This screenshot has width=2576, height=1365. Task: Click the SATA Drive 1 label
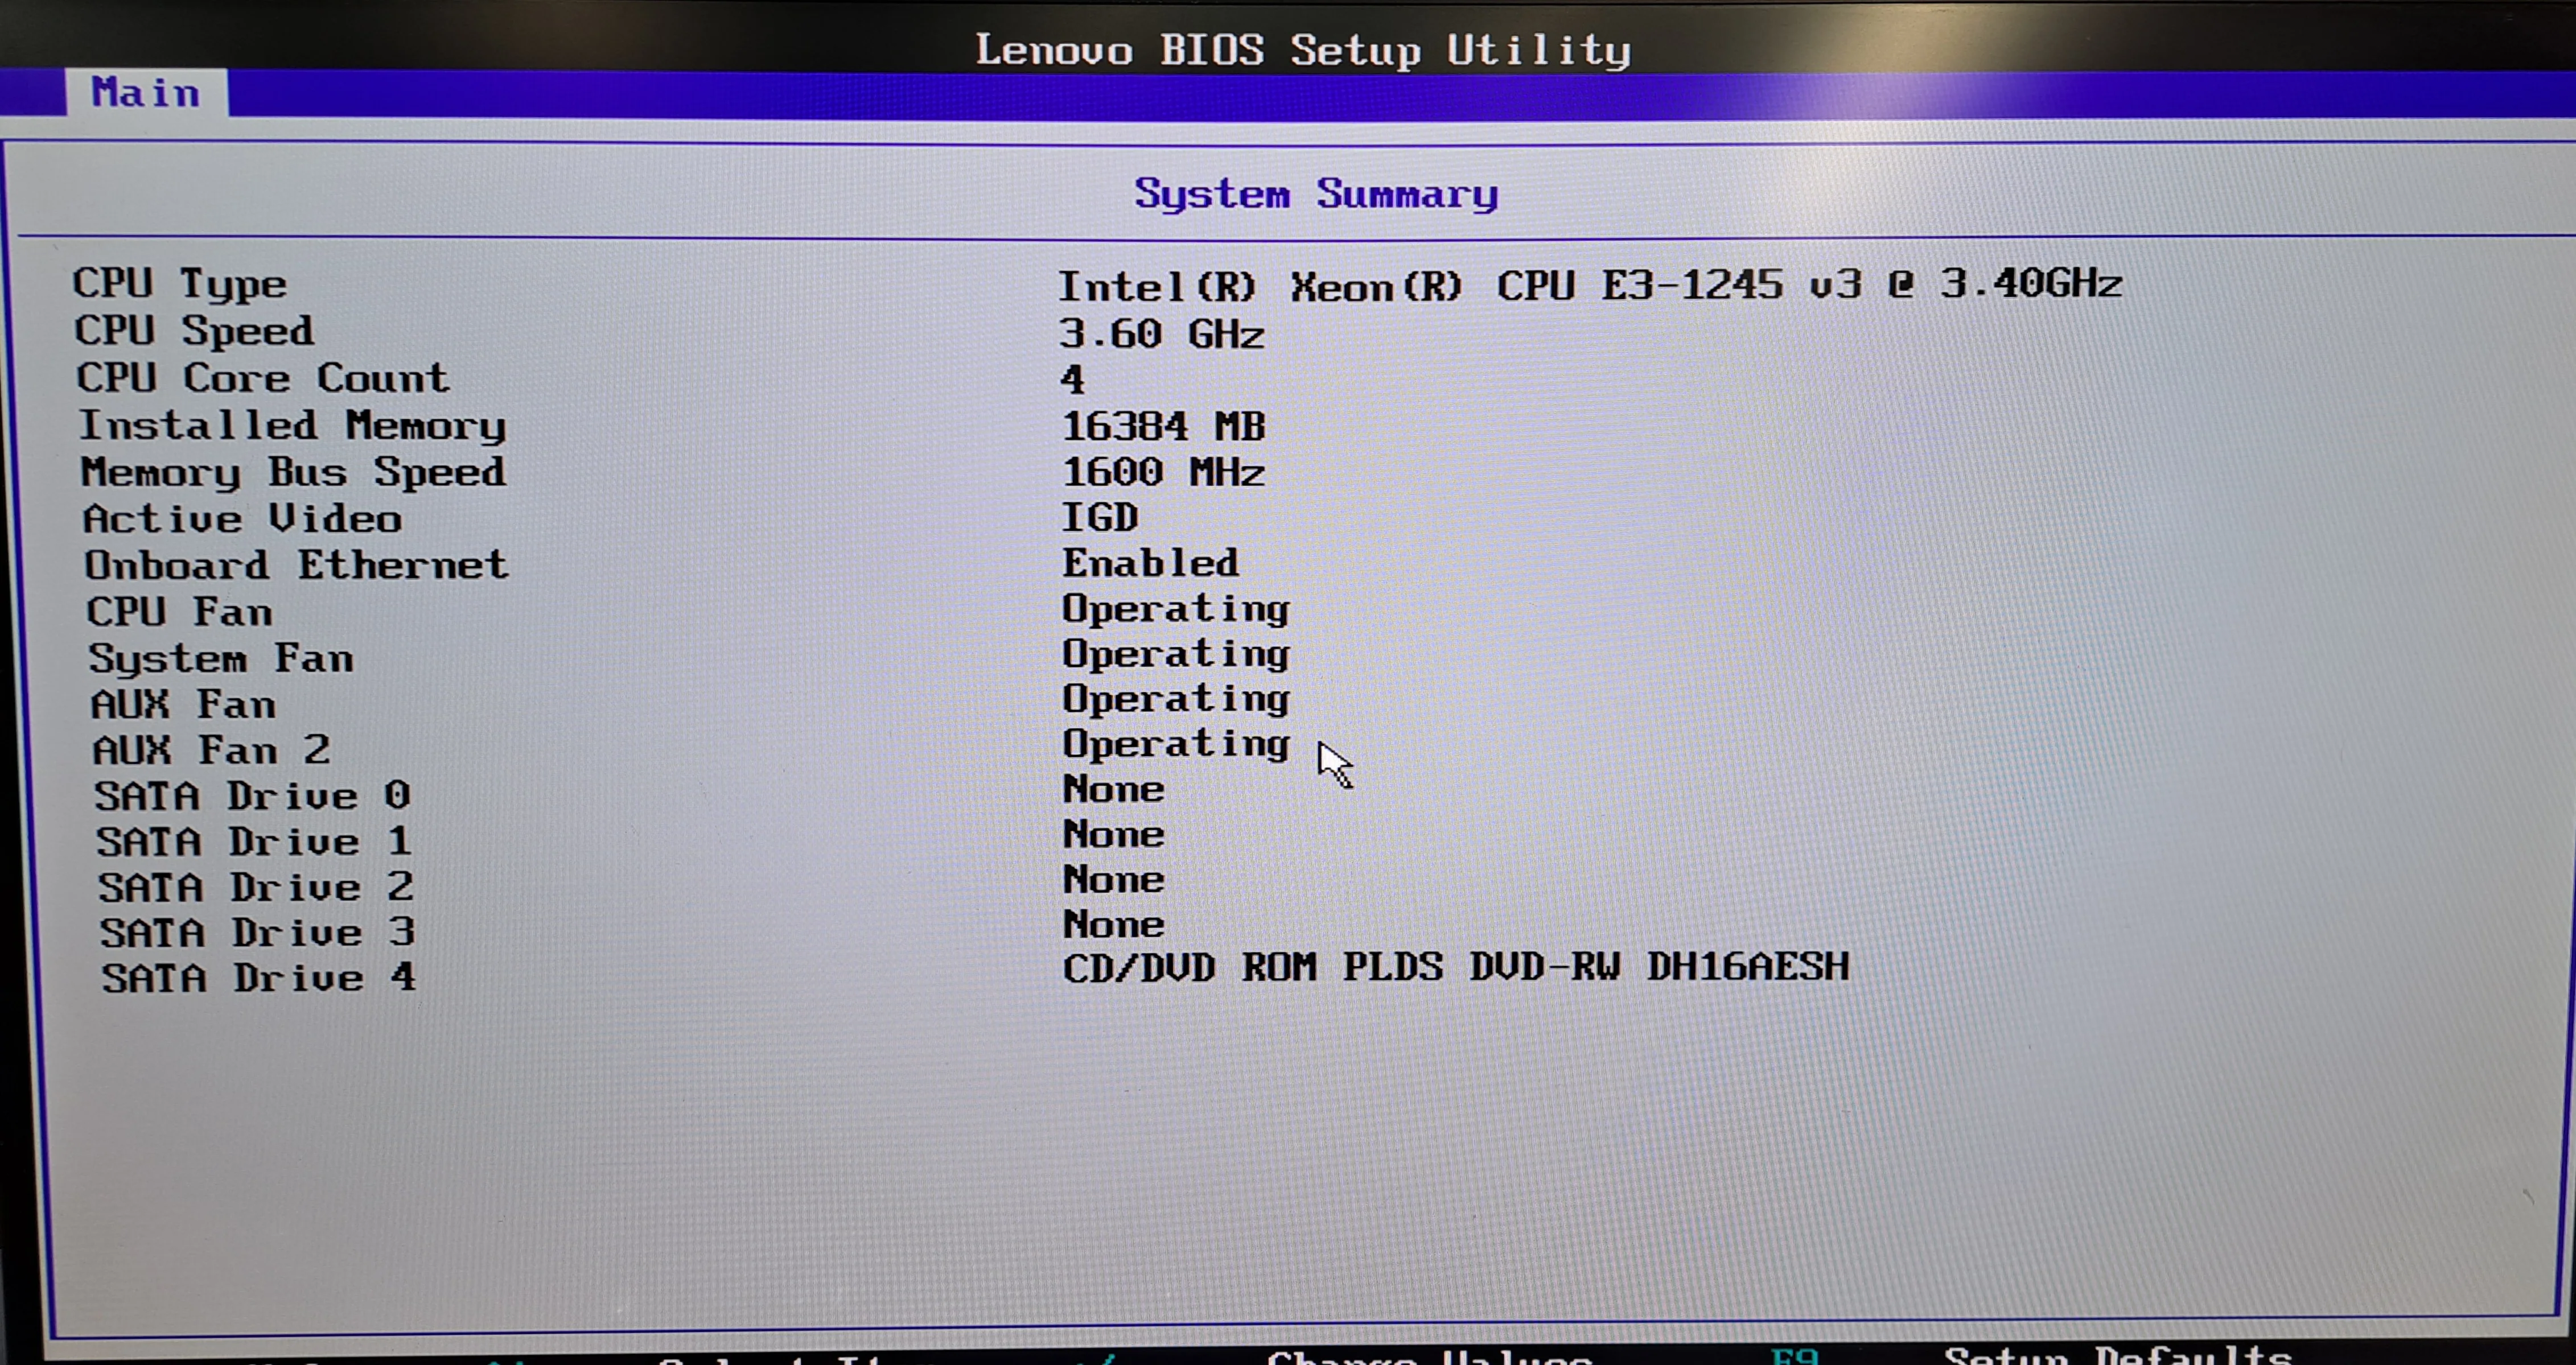(254, 842)
